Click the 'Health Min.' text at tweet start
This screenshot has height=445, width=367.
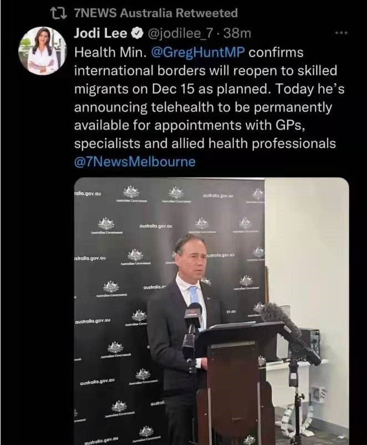click(x=110, y=53)
